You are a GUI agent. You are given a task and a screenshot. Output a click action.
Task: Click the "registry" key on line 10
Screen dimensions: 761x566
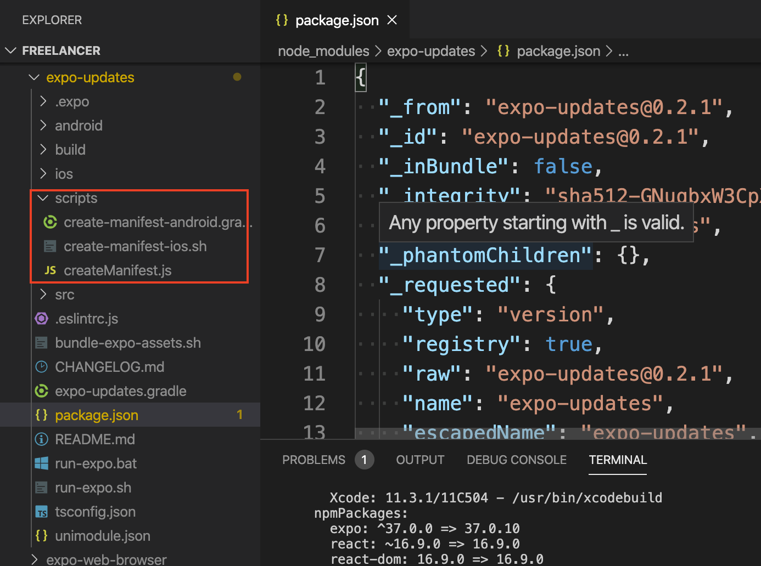click(x=461, y=344)
